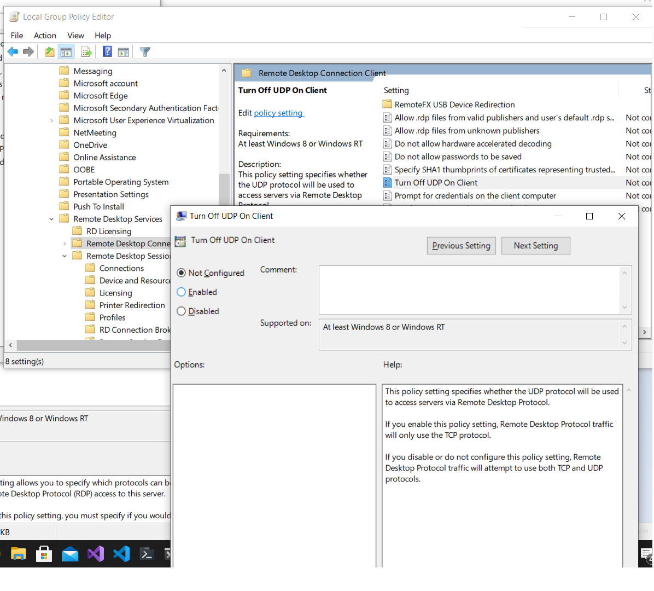Select Push To Install tree item
This screenshot has width=654, height=591.
pyautogui.click(x=98, y=207)
